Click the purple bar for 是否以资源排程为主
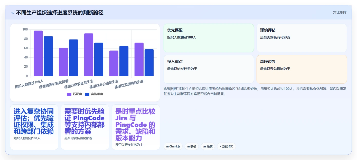Viewport: 357px width, 160px height. (x=139, y=59)
